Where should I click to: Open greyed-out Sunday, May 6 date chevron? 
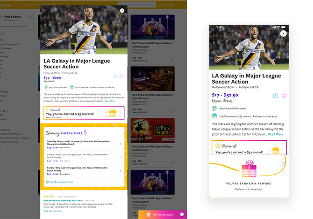click(120, 157)
